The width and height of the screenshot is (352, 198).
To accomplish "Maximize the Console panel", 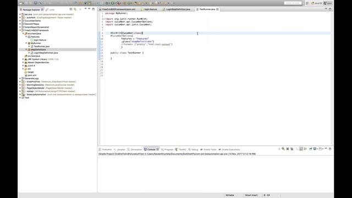I will pos(330,148).
